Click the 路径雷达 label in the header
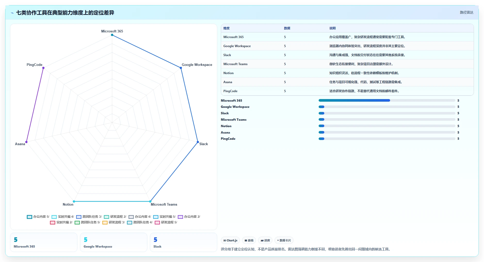 (x=466, y=12)
